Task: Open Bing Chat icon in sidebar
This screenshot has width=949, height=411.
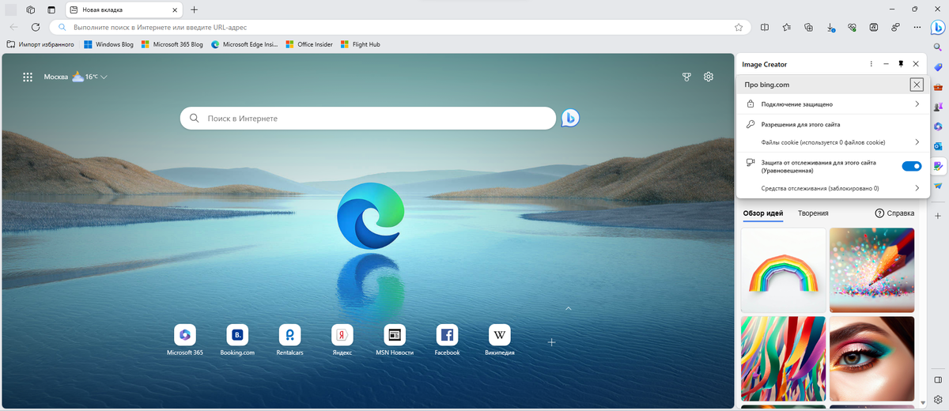Action: [938, 27]
